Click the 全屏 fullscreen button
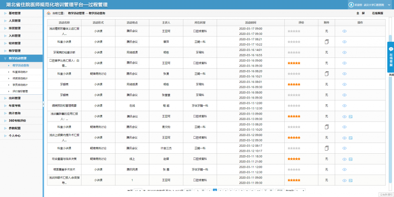 360,13
